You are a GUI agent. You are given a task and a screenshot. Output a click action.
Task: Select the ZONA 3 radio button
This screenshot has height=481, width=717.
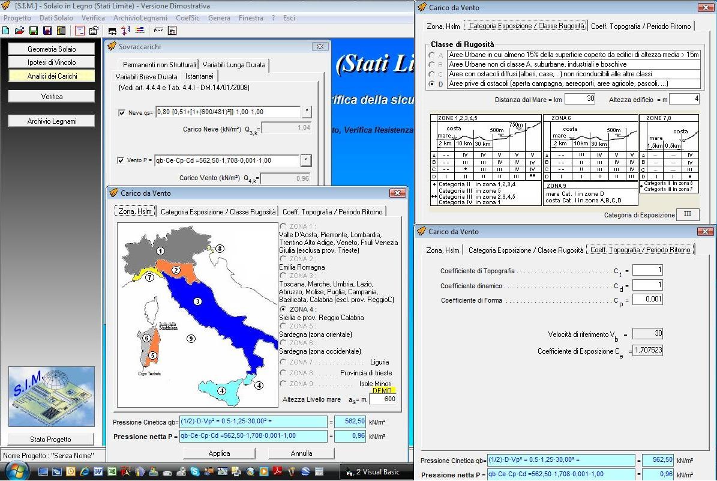pyautogui.click(x=283, y=276)
